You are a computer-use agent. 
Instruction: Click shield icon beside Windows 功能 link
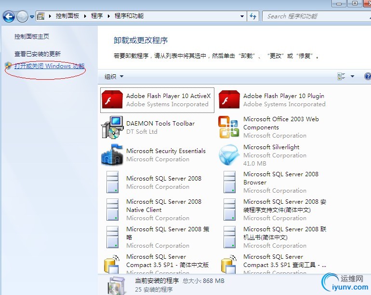tap(8, 66)
